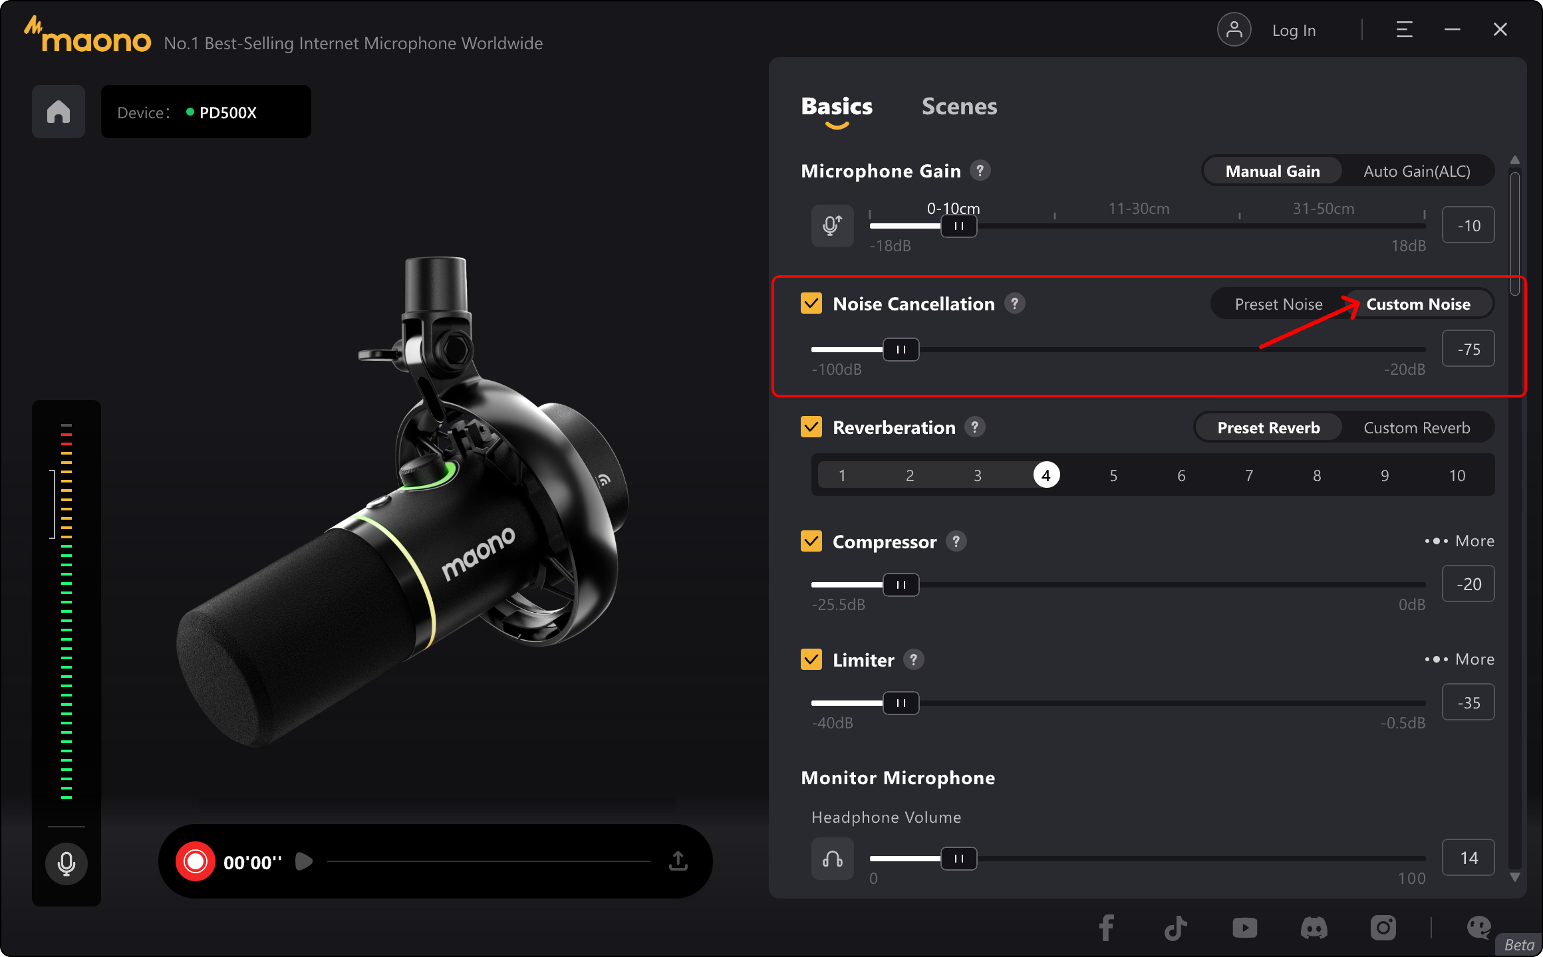Select reverb preset 9

(x=1385, y=475)
